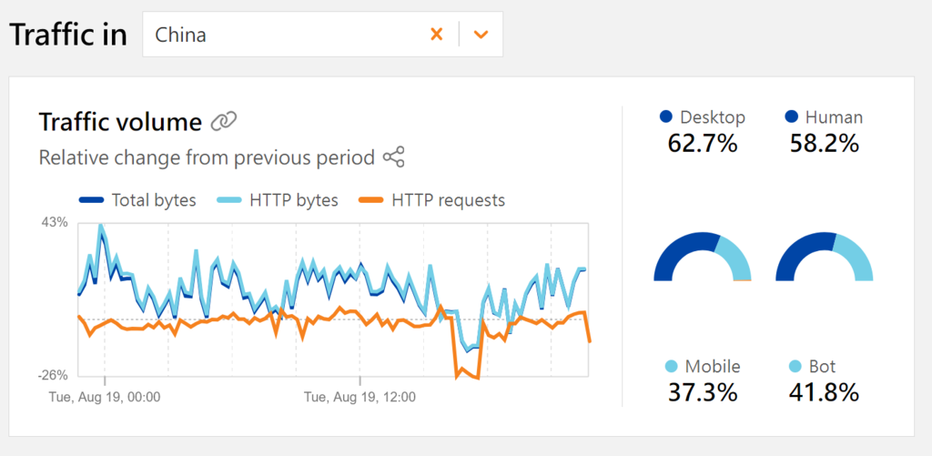This screenshot has width=932, height=456.
Task: Click the Tue, Aug 19, 12:00 axis marker
Action: [x=359, y=397]
